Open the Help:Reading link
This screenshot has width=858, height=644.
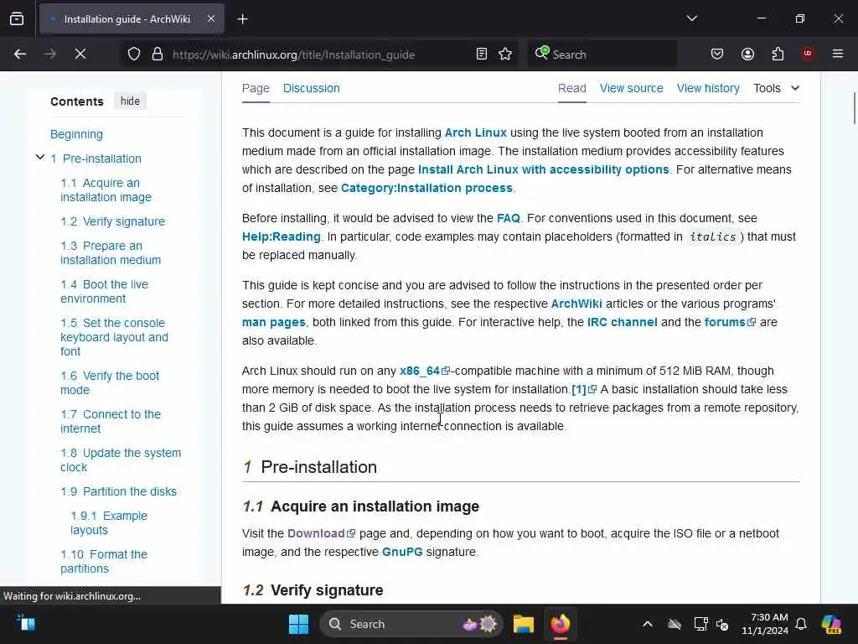coord(282,237)
